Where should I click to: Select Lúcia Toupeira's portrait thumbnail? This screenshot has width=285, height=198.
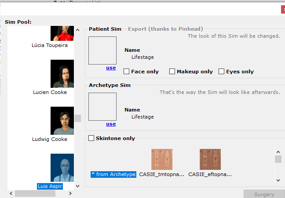[x=62, y=33]
